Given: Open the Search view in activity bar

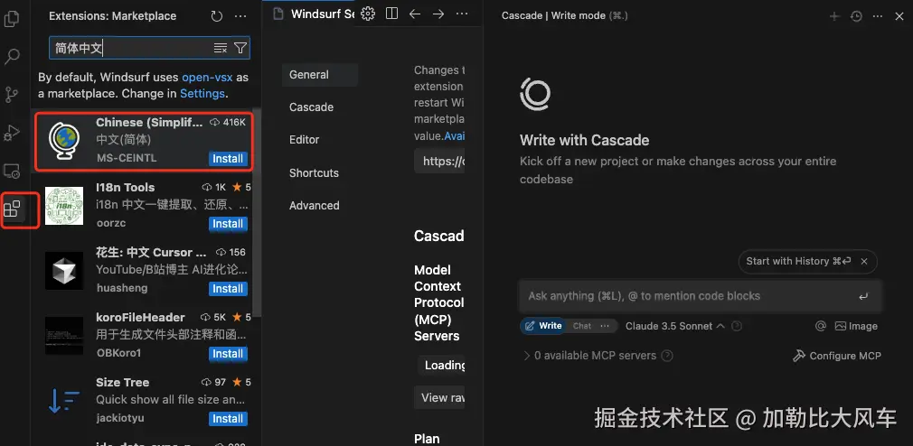Looking at the screenshot, I should click(12, 56).
